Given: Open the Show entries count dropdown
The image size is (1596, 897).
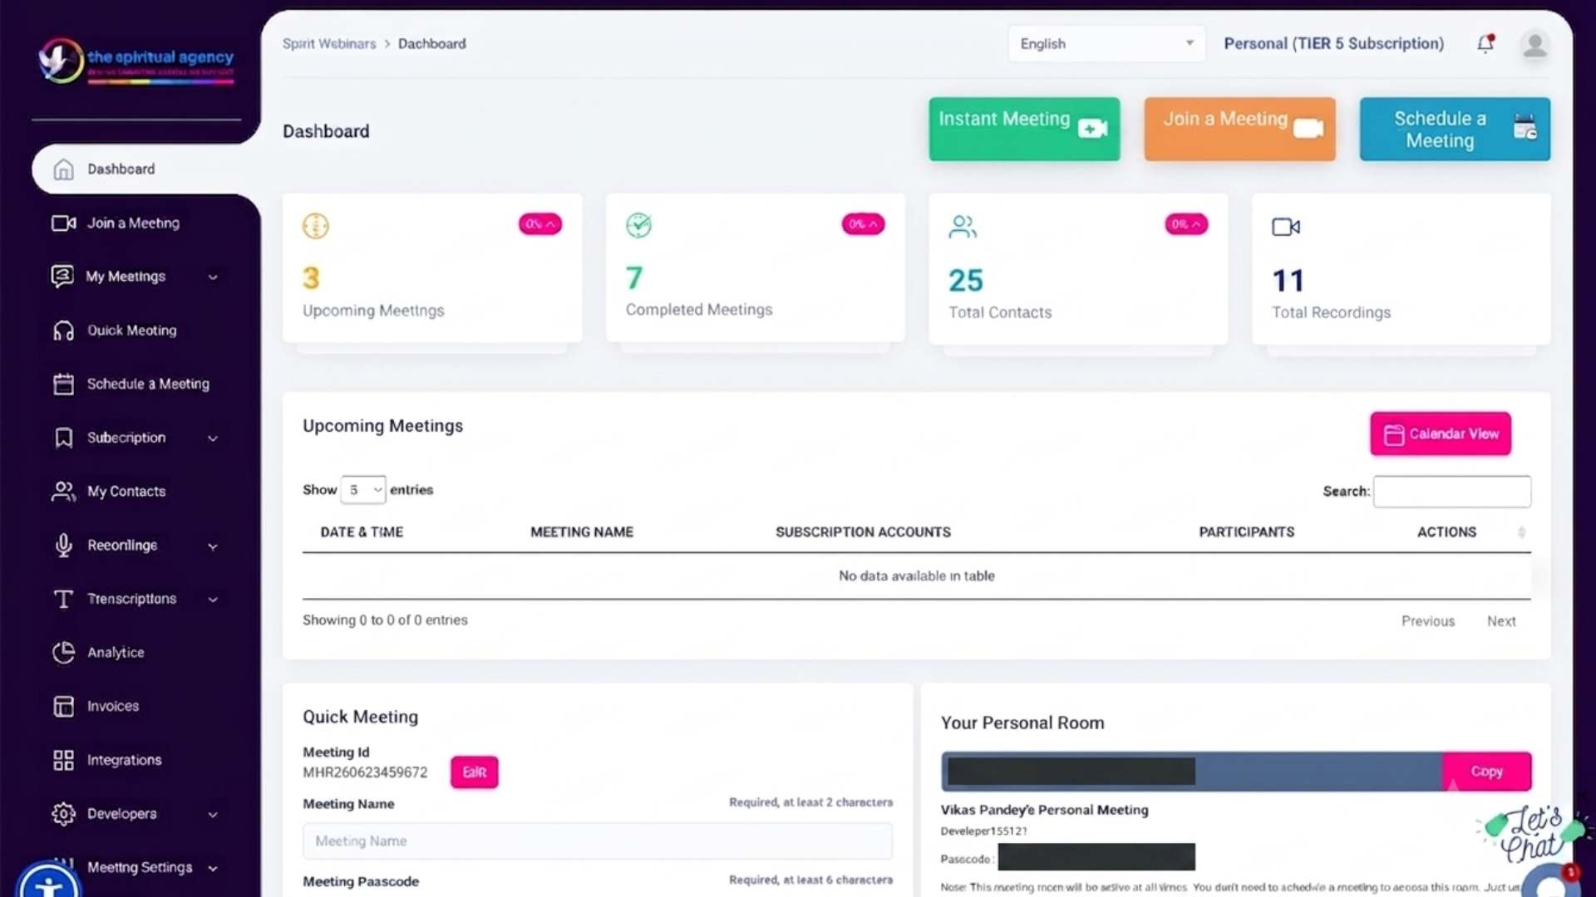Looking at the screenshot, I should pyautogui.click(x=363, y=490).
